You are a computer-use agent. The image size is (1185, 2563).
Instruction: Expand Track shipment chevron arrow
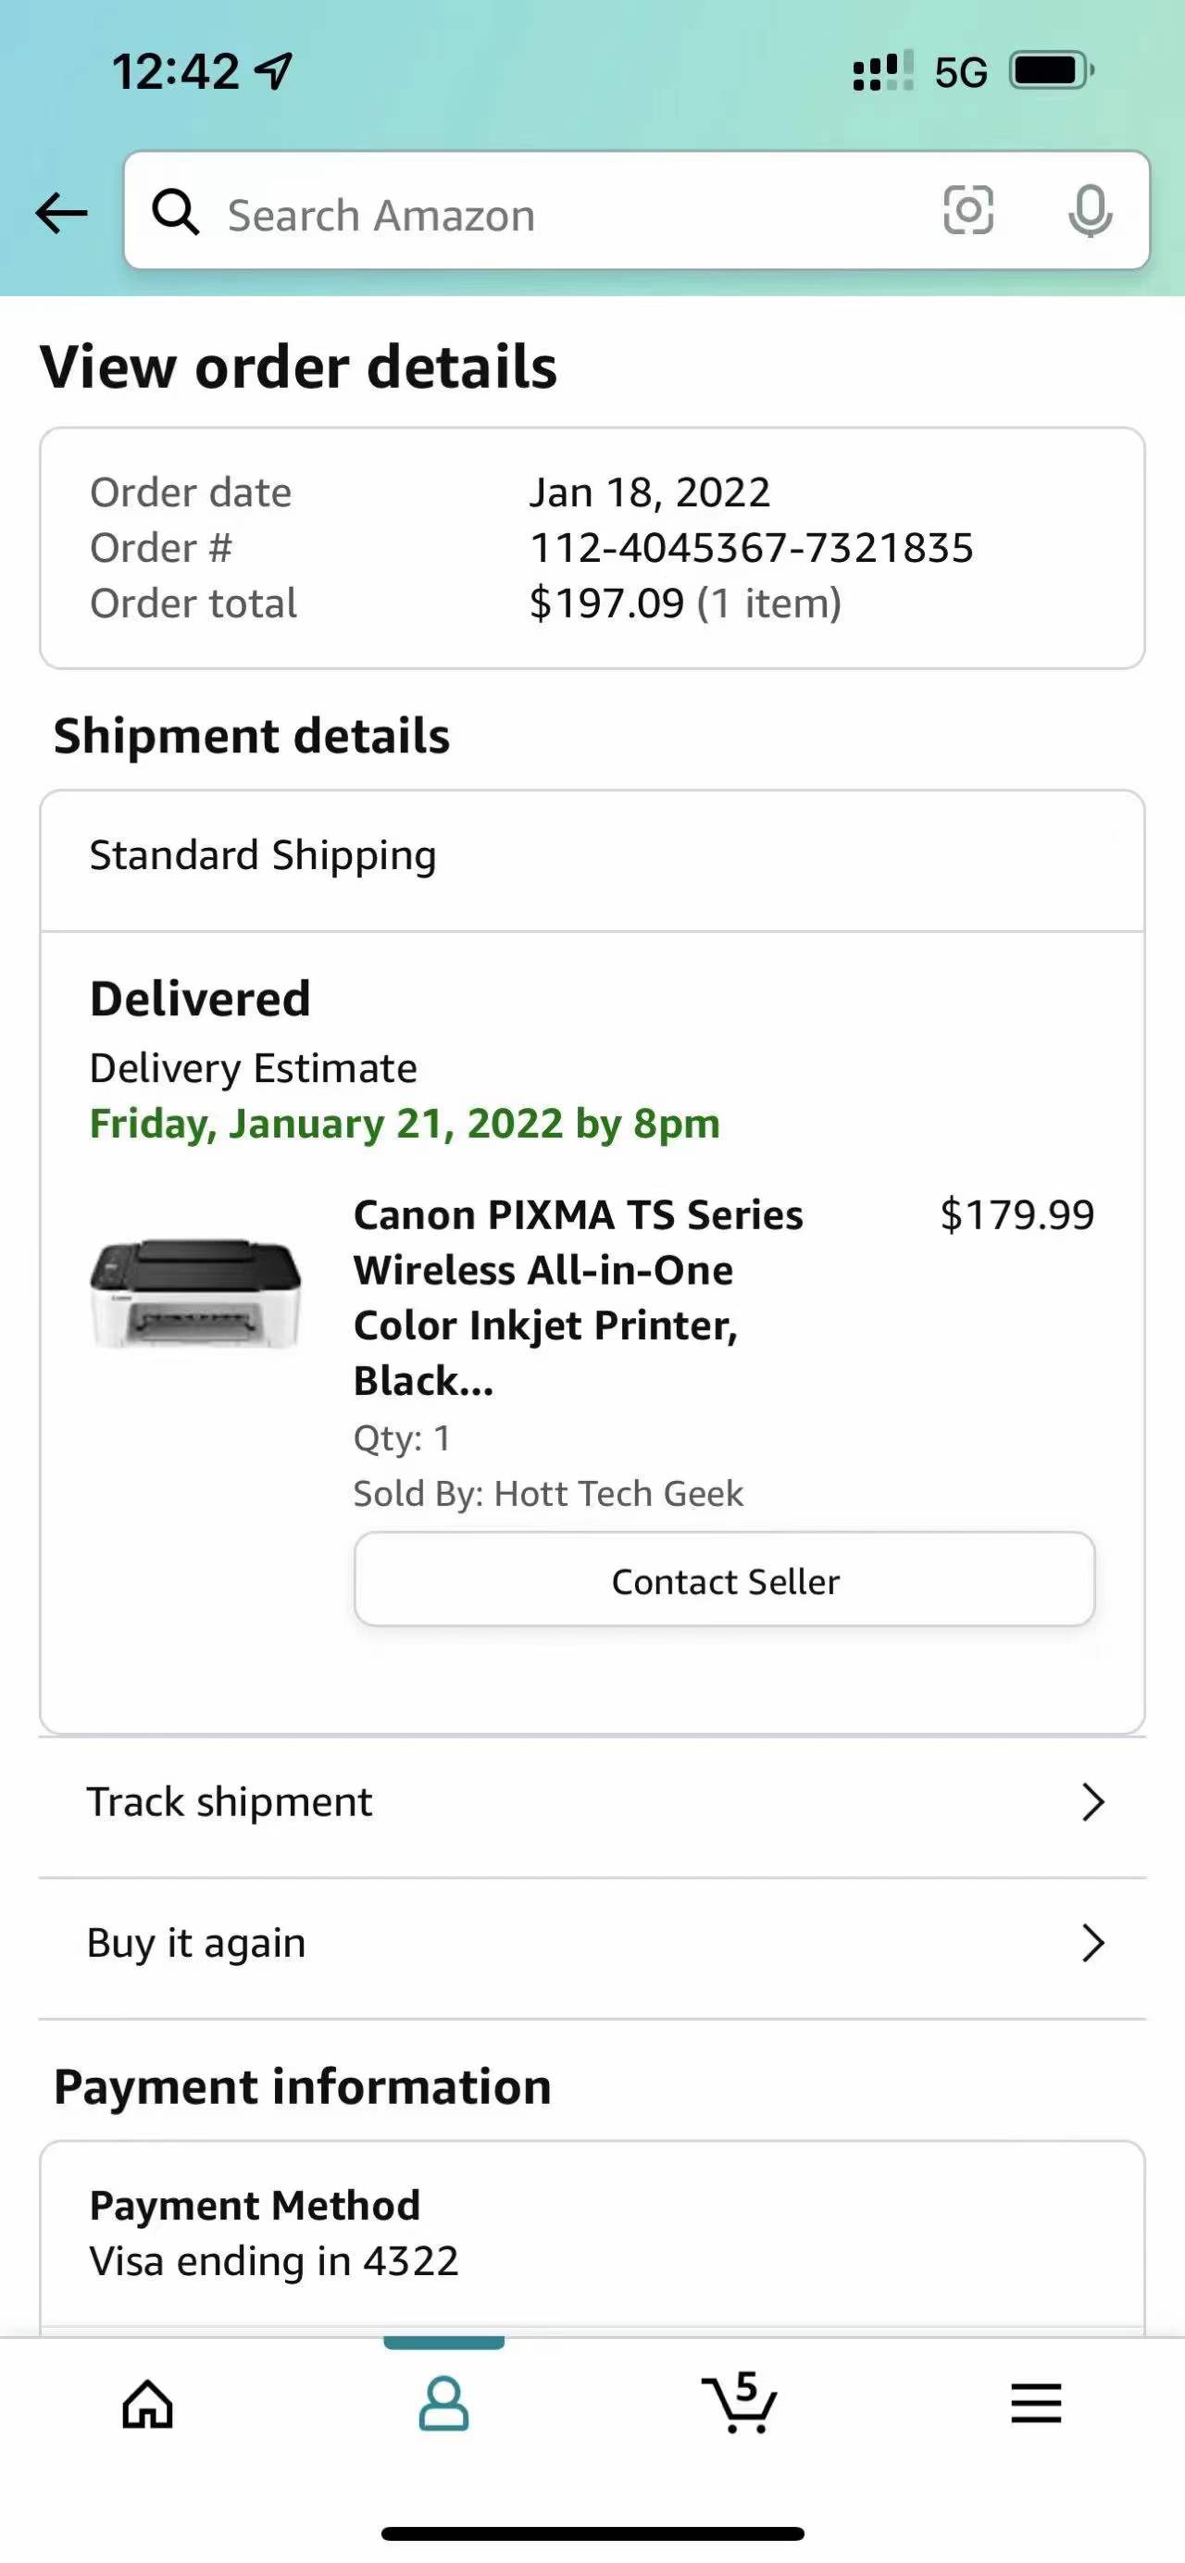point(1092,1802)
